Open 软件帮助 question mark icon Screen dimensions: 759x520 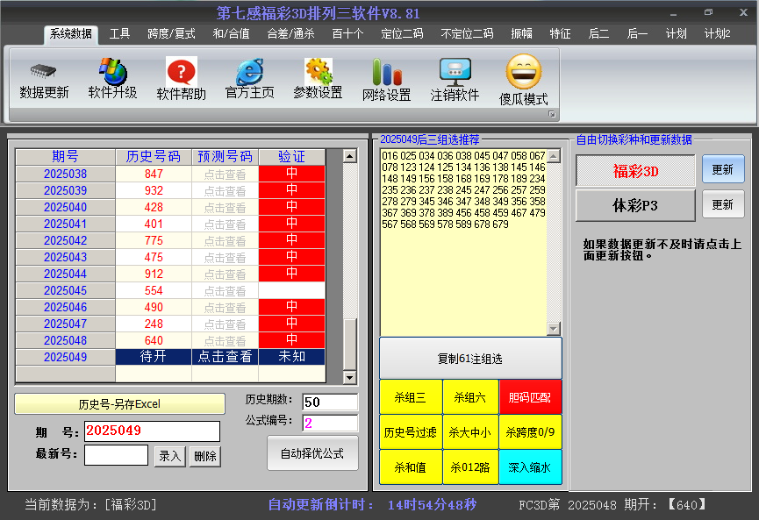click(181, 72)
